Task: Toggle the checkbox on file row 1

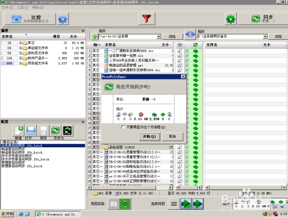Action: pos(187,51)
